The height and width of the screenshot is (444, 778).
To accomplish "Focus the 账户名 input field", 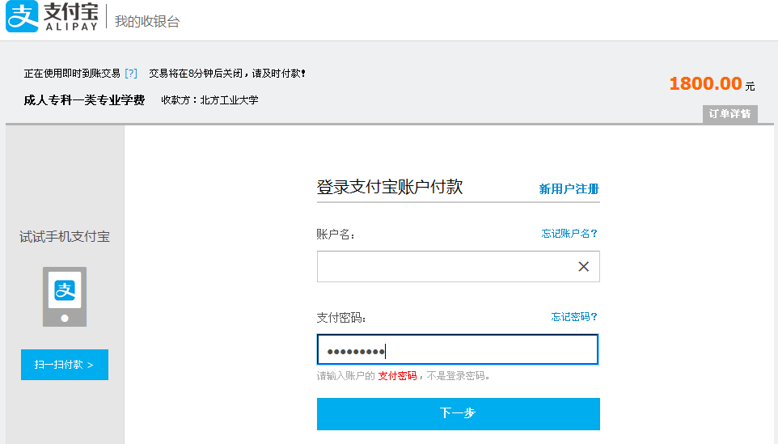I will [445, 267].
